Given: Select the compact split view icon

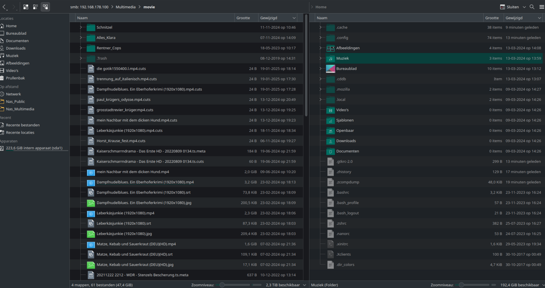Looking at the screenshot, I should click(x=45, y=7).
